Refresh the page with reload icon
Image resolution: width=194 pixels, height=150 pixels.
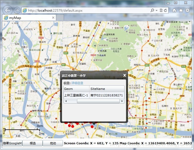[x=165, y=10]
